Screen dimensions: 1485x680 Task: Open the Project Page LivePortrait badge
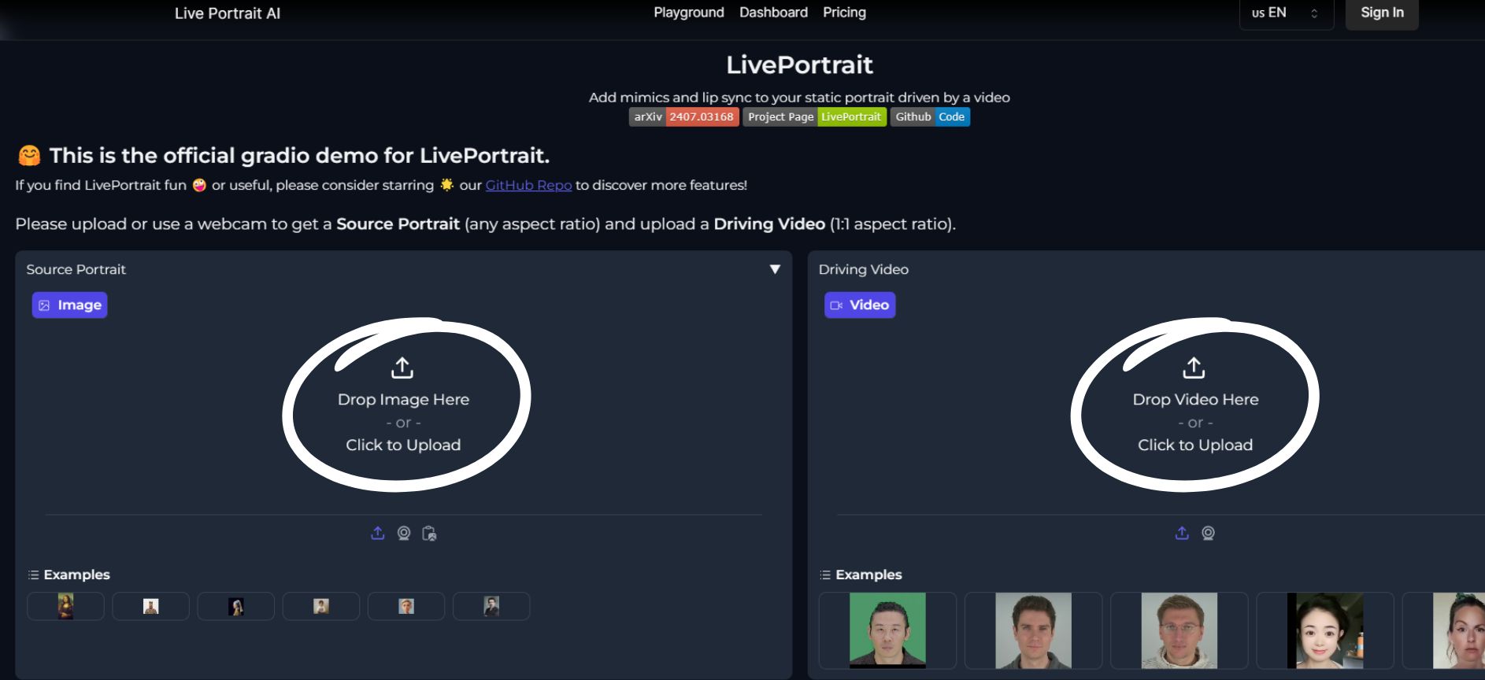coord(814,116)
